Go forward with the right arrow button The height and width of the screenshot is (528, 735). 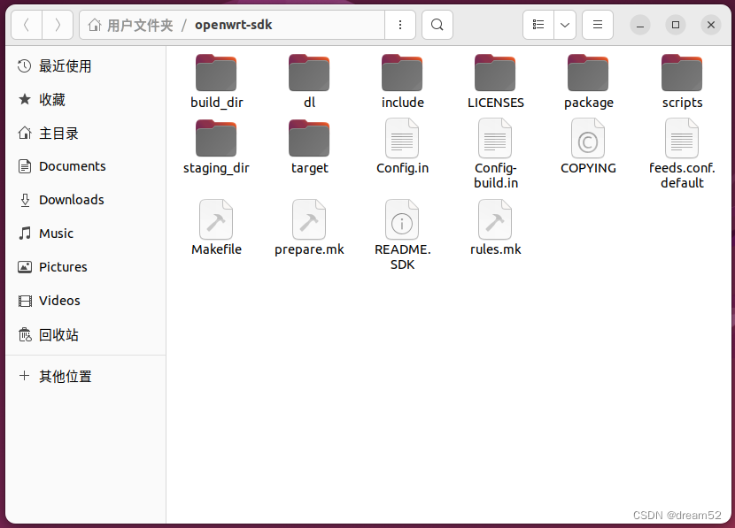(58, 25)
